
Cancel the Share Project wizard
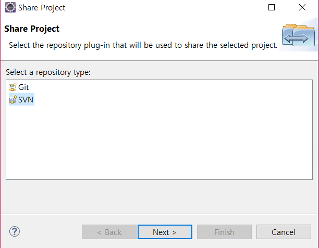tap(284, 232)
